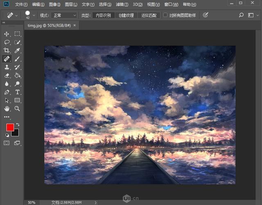Switch to the timg.jpg document tab

tap(49, 25)
